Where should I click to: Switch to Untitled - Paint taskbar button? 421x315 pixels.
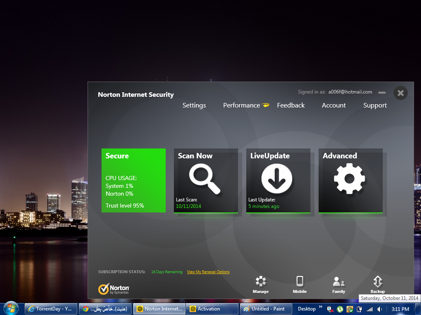point(266,309)
